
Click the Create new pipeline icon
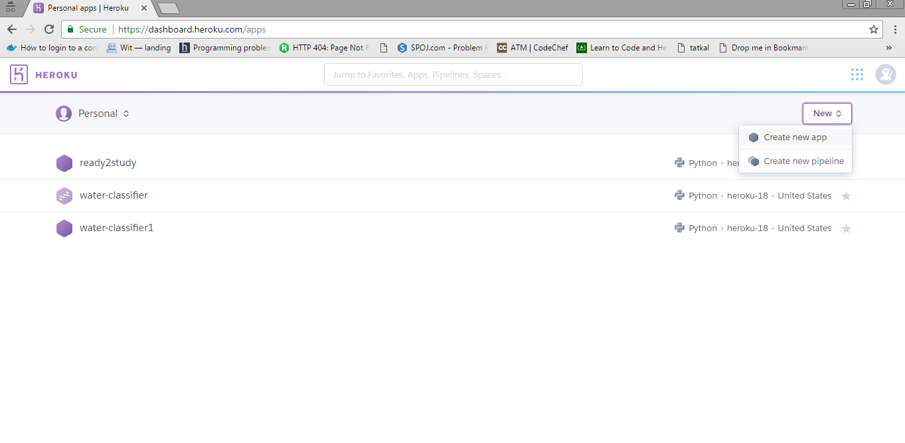coord(754,161)
